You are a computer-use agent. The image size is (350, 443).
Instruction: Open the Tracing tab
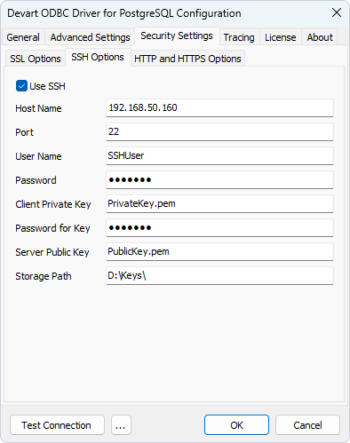pyautogui.click(x=239, y=37)
